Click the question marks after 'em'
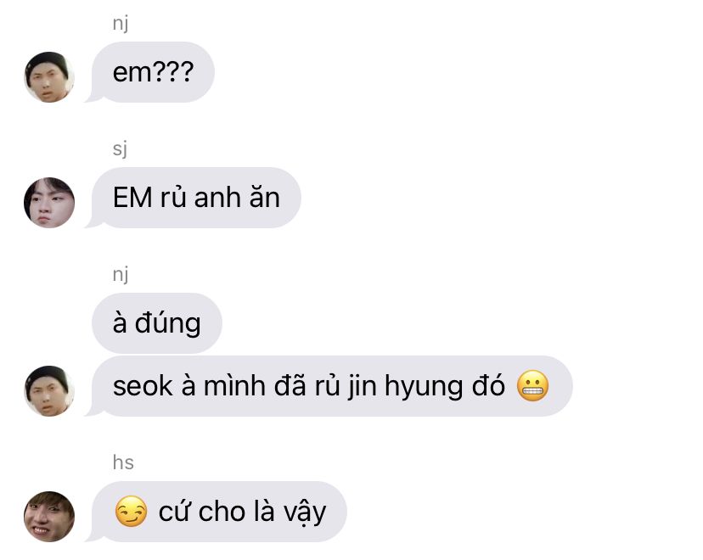 [172, 71]
